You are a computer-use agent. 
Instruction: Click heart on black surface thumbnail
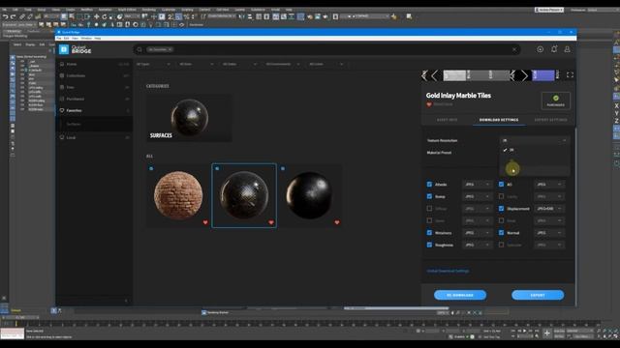(337, 222)
